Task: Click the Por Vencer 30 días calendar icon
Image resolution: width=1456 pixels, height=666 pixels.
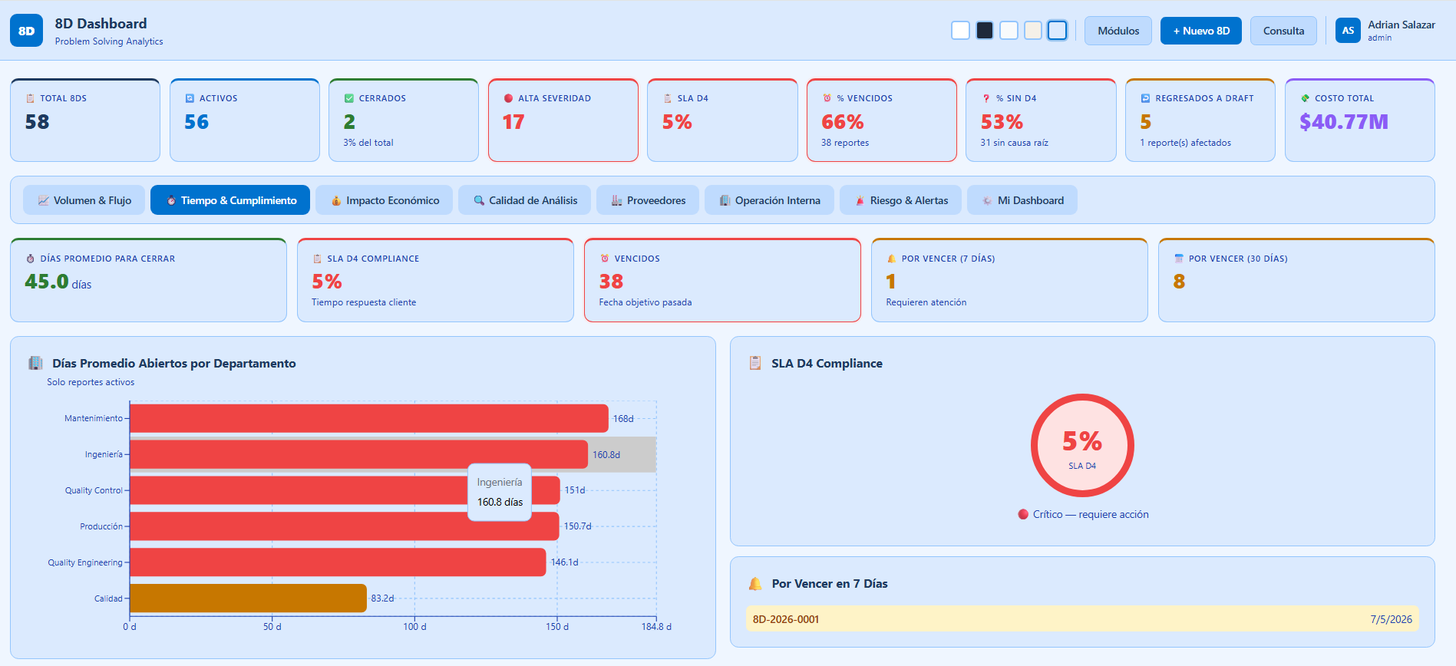Action: pyautogui.click(x=1179, y=259)
